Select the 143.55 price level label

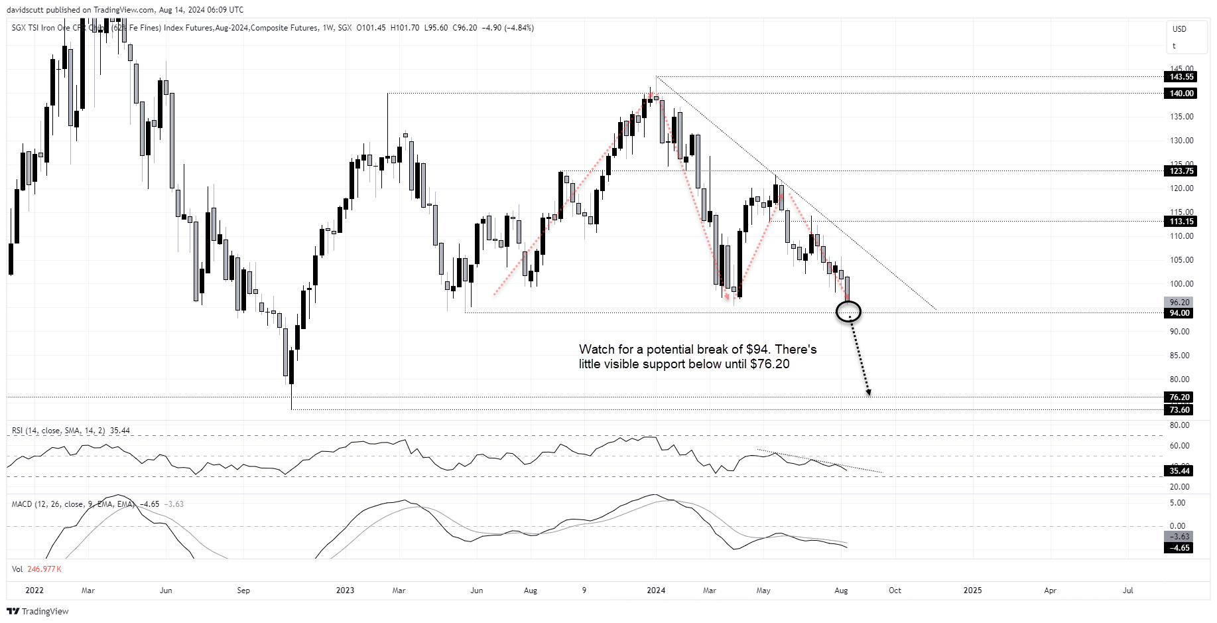1181,77
